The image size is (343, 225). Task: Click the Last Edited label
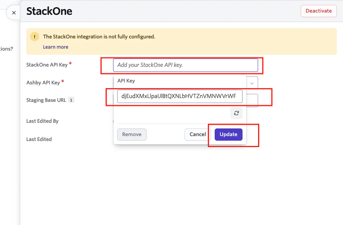pos(38,139)
